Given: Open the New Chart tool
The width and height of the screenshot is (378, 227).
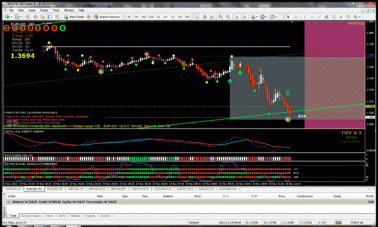Looking at the screenshot, I should [x=7, y=17].
